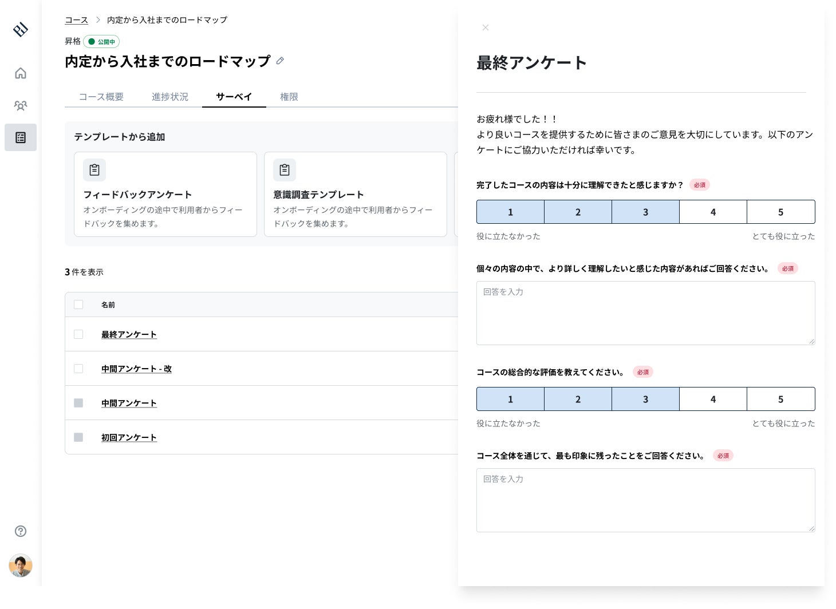Click the app logo in sidebar
836x609 pixels.
tap(21, 29)
